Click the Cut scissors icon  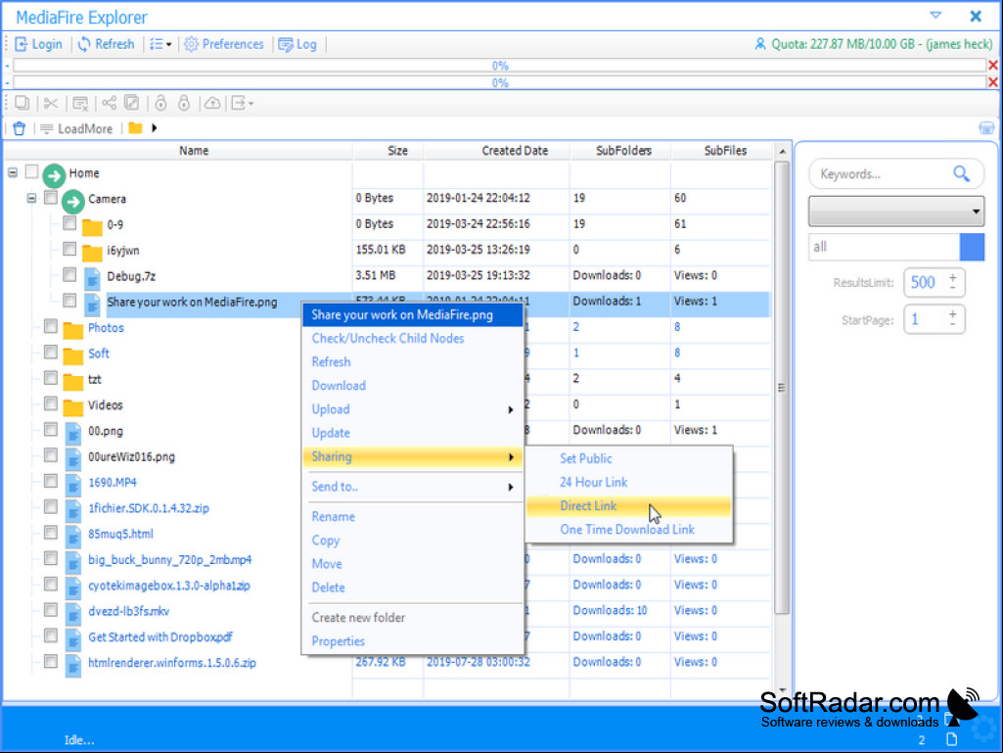(x=51, y=103)
